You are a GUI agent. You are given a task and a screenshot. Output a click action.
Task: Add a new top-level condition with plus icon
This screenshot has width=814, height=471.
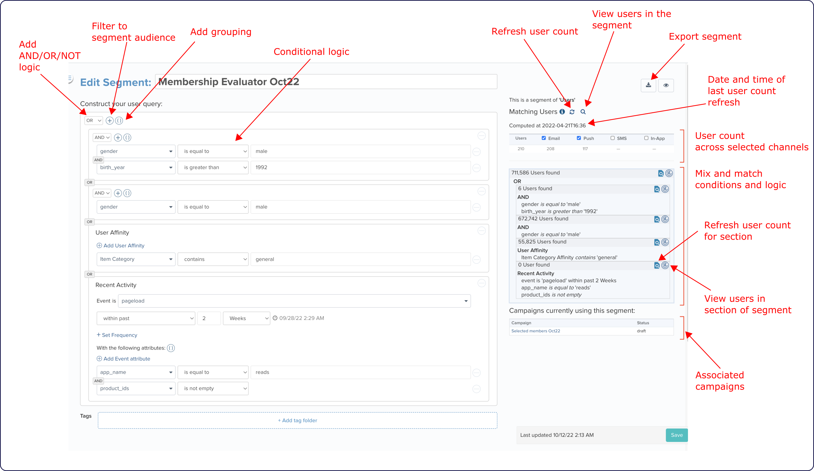(x=109, y=120)
